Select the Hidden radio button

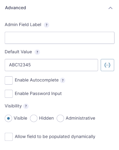(34, 118)
